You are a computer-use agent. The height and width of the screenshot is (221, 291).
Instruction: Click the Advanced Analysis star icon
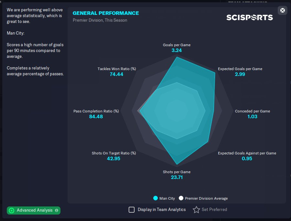[12, 210]
